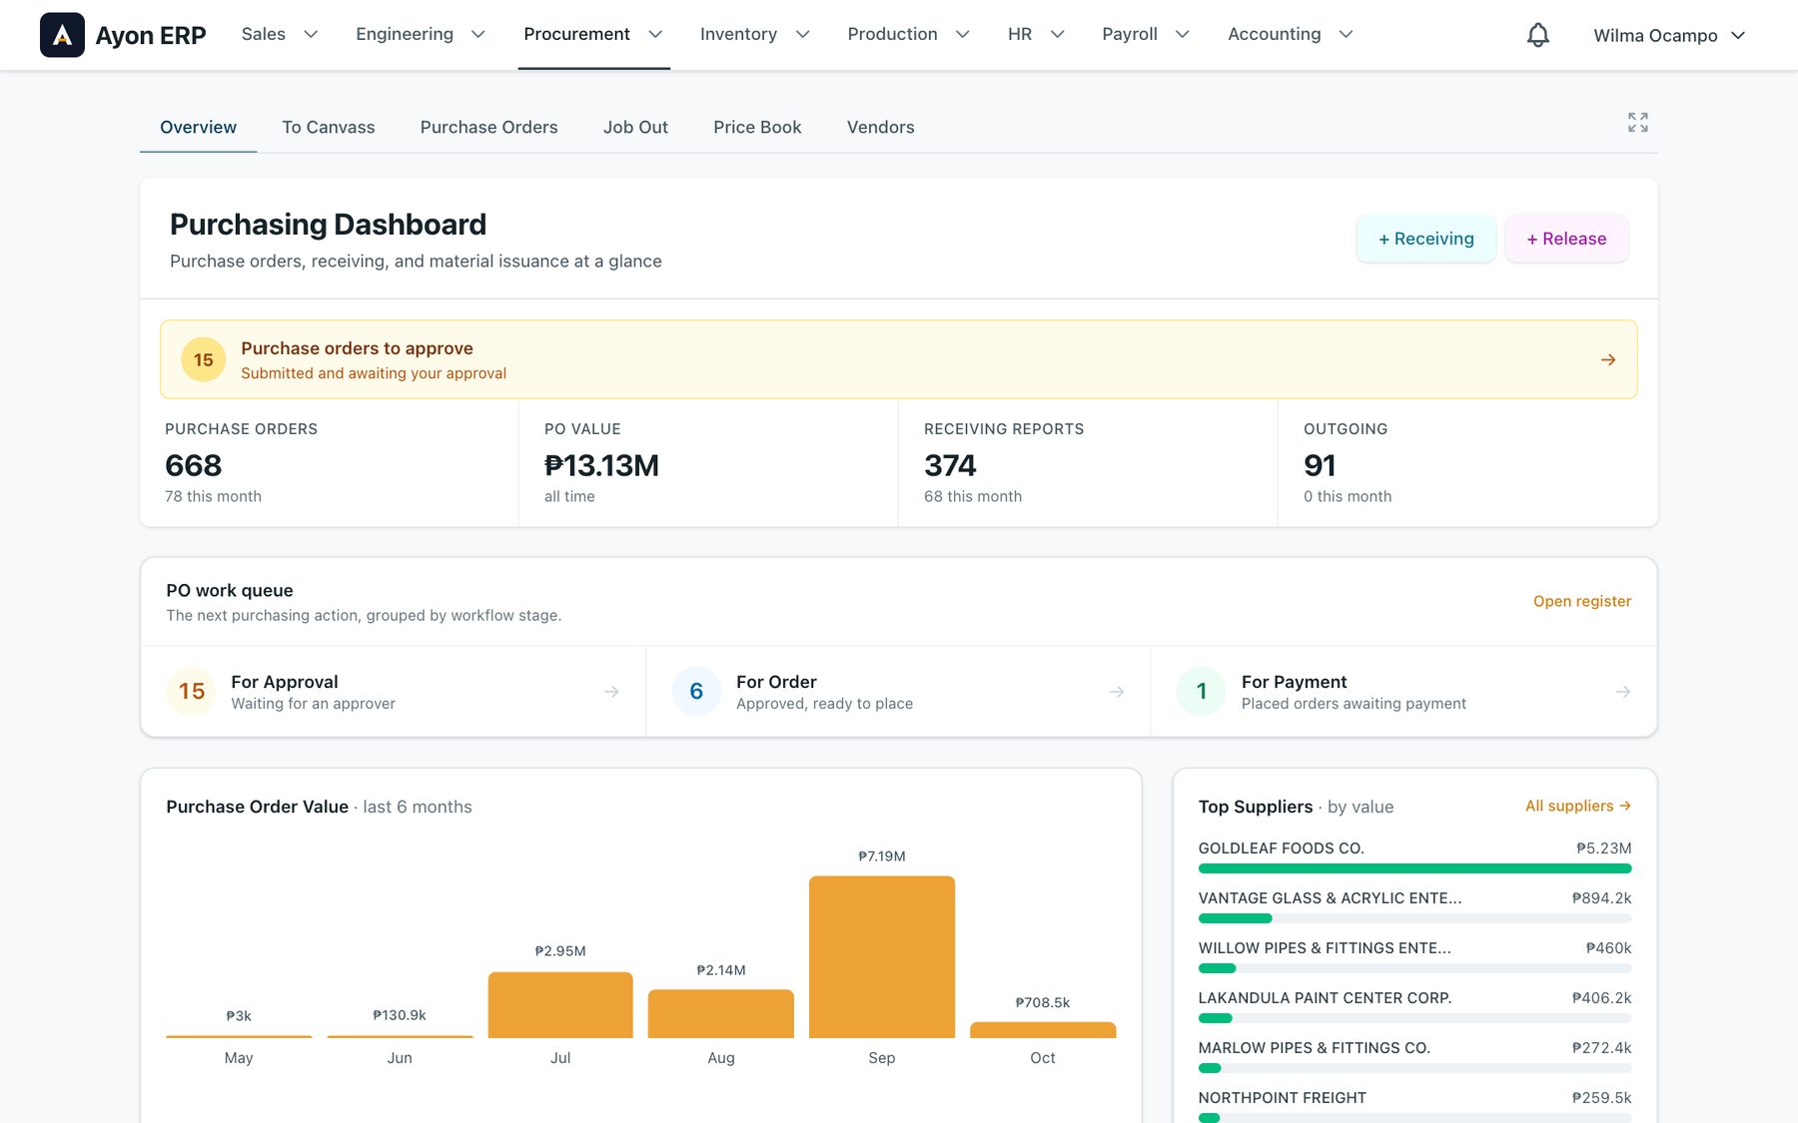
Task: Open the Wilma Ocampo user menu
Action: pyautogui.click(x=1669, y=35)
